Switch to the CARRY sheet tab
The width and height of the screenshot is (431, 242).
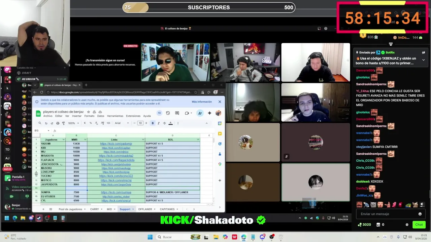(x=95, y=209)
